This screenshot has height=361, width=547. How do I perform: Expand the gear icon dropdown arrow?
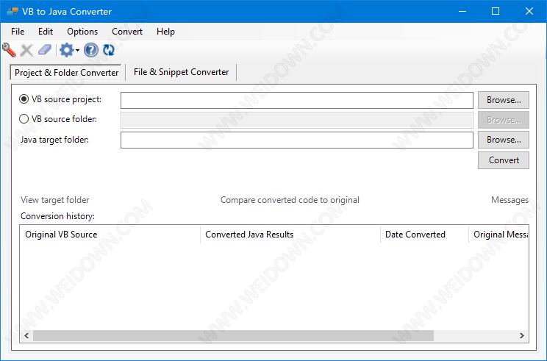click(x=77, y=51)
